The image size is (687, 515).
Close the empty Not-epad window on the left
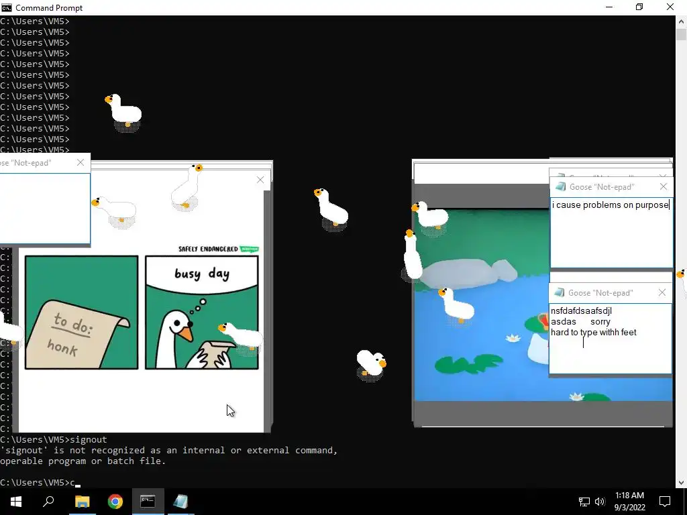point(81,162)
